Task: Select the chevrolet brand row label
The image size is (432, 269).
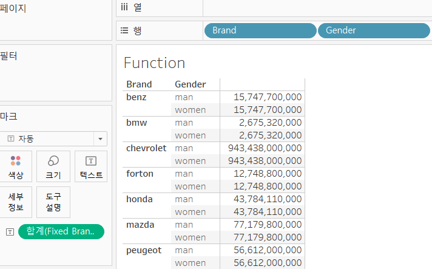Action: point(146,148)
